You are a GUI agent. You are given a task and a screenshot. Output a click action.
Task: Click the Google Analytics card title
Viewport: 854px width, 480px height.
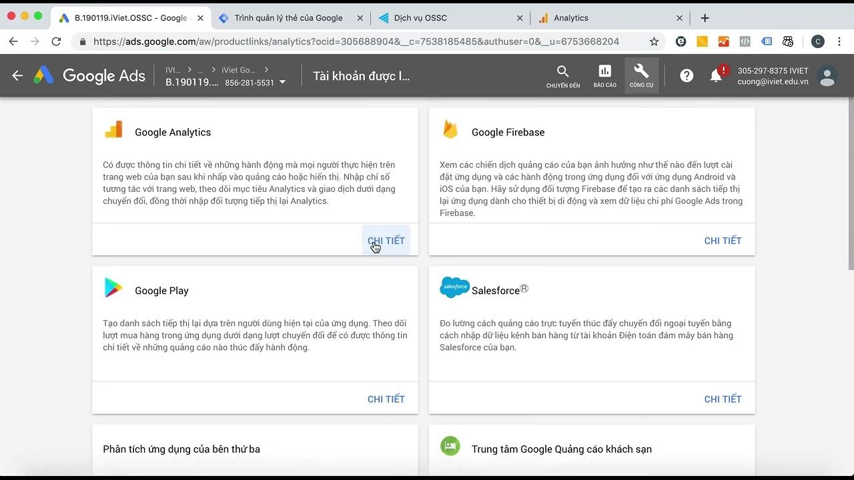click(x=173, y=132)
